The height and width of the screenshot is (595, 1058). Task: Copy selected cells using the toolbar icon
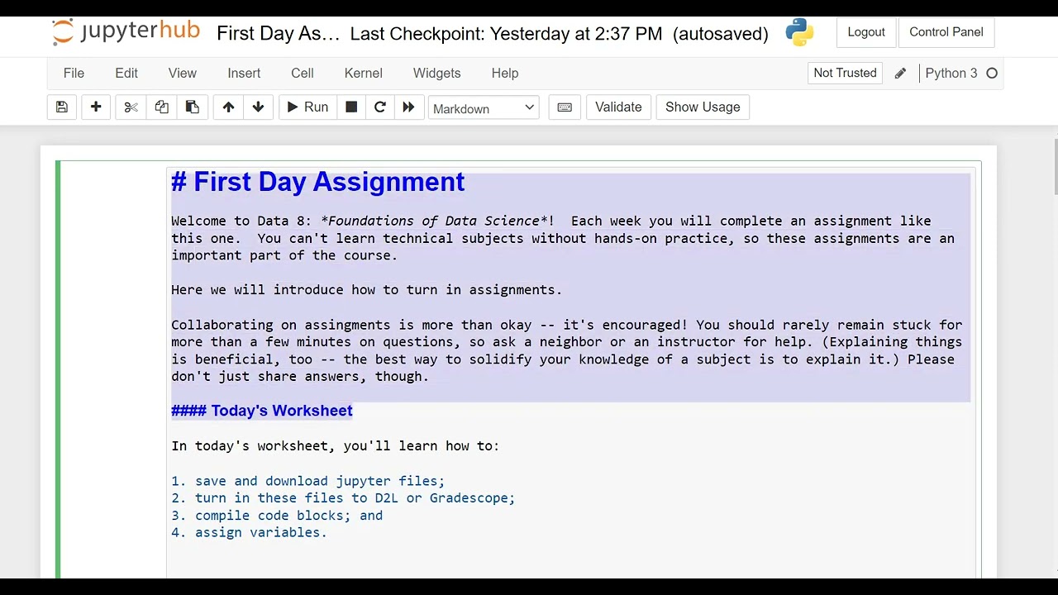coord(161,107)
